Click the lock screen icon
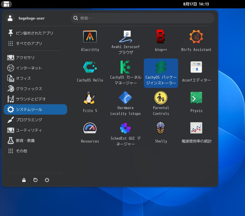245x216 pixels. (24, 180)
